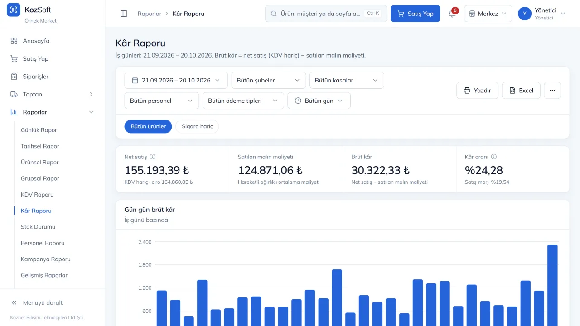Image resolution: width=580 pixels, height=326 pixels.
Task: Expand the Toptan menu chevron
Action: click(x=91, y=94)
